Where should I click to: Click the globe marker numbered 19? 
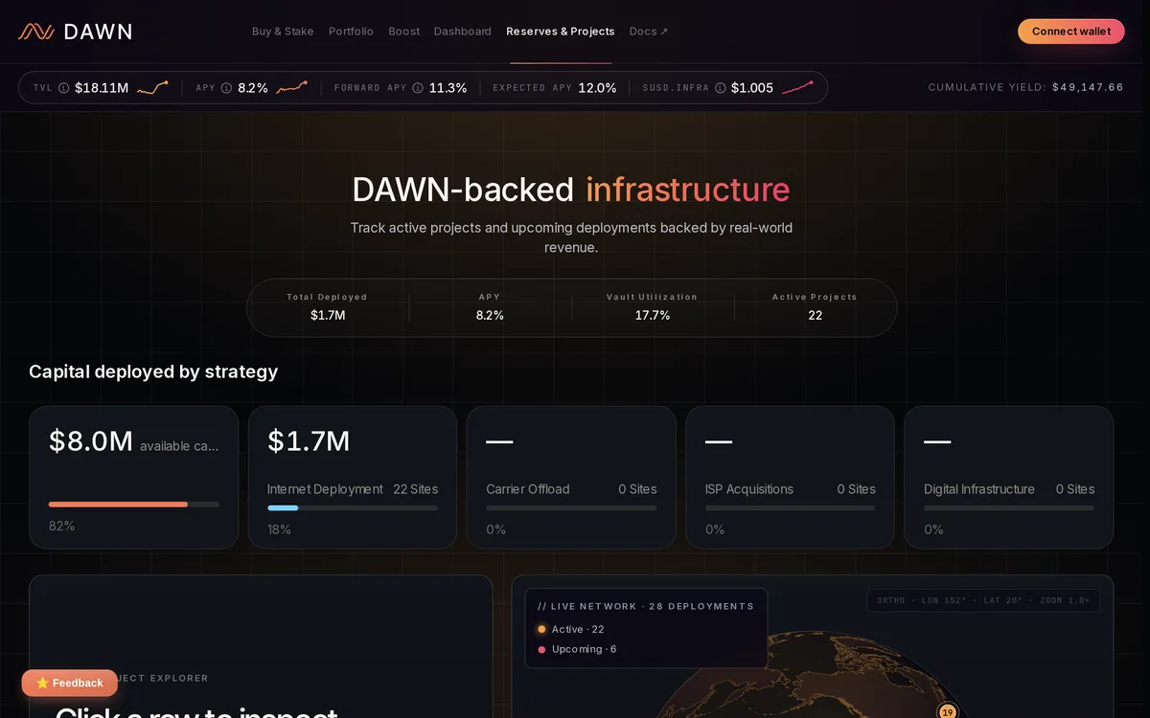pyautogui.click(x=948, y=711)
